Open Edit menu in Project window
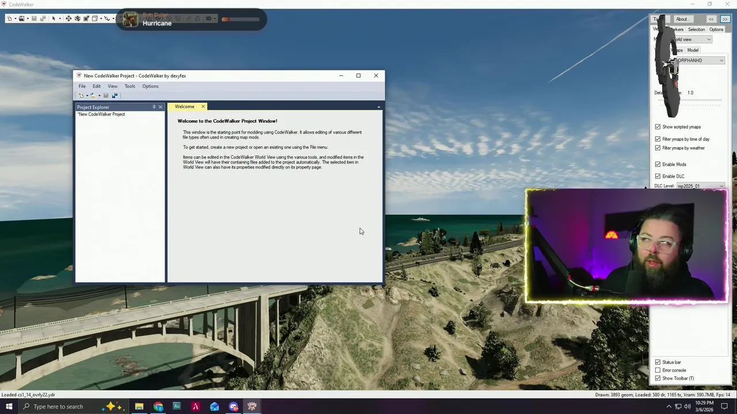737x414 pixels. tap(97, 86)
